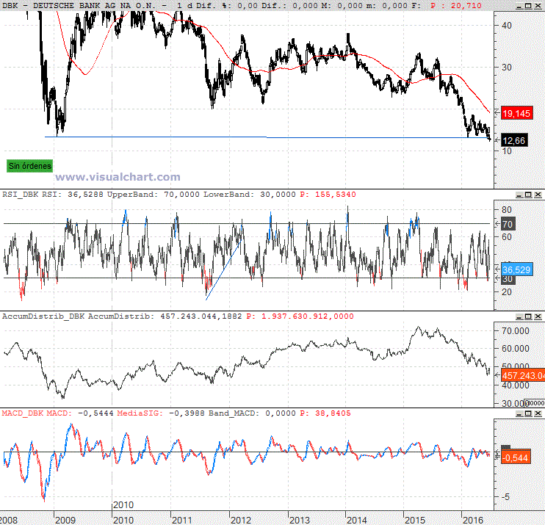Minimize the MACD_DBK panel

(x=519, y=413)
